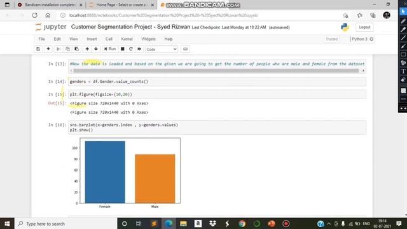407x229 pixels.
Task: Click the Run button
Action: click(x=110, y=49)
